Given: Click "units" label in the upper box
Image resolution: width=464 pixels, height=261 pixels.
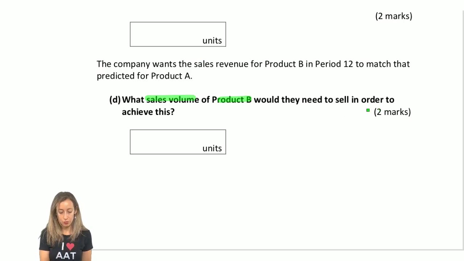Looking at the screenshot, I should click(212, 41).
